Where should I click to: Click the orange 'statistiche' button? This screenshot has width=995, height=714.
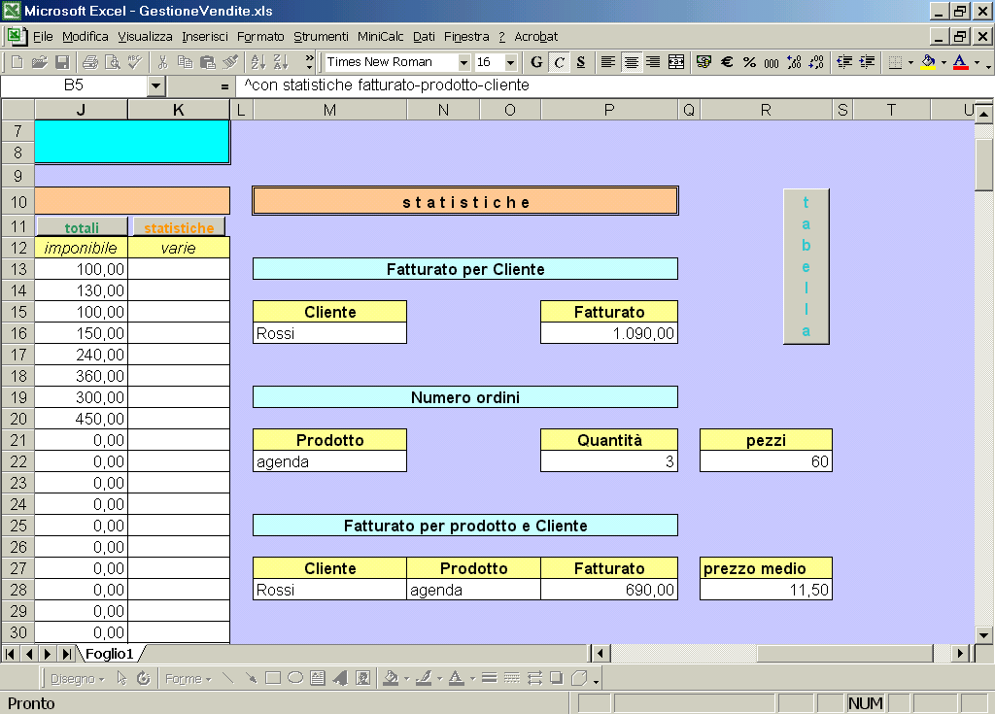tap(179, 227)
